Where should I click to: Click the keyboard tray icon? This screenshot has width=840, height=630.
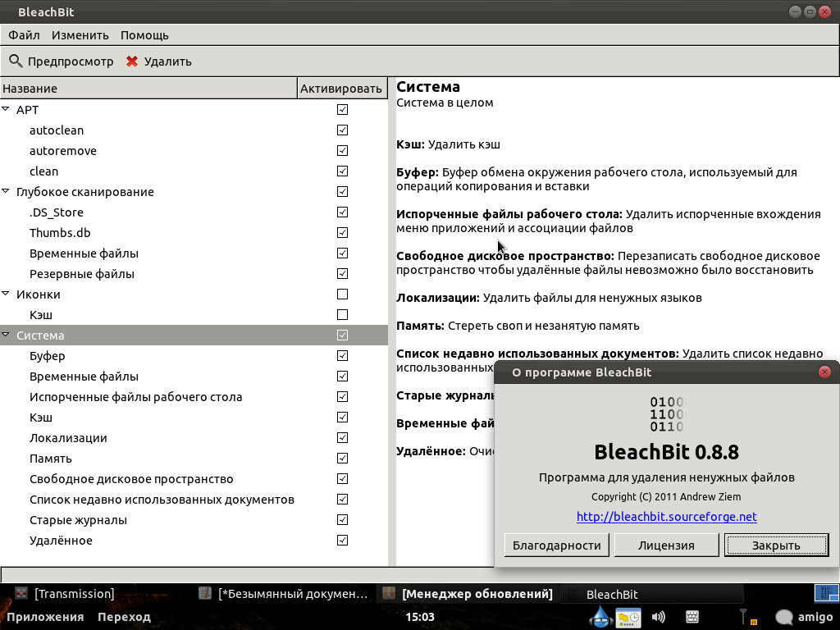click(692, 617)
